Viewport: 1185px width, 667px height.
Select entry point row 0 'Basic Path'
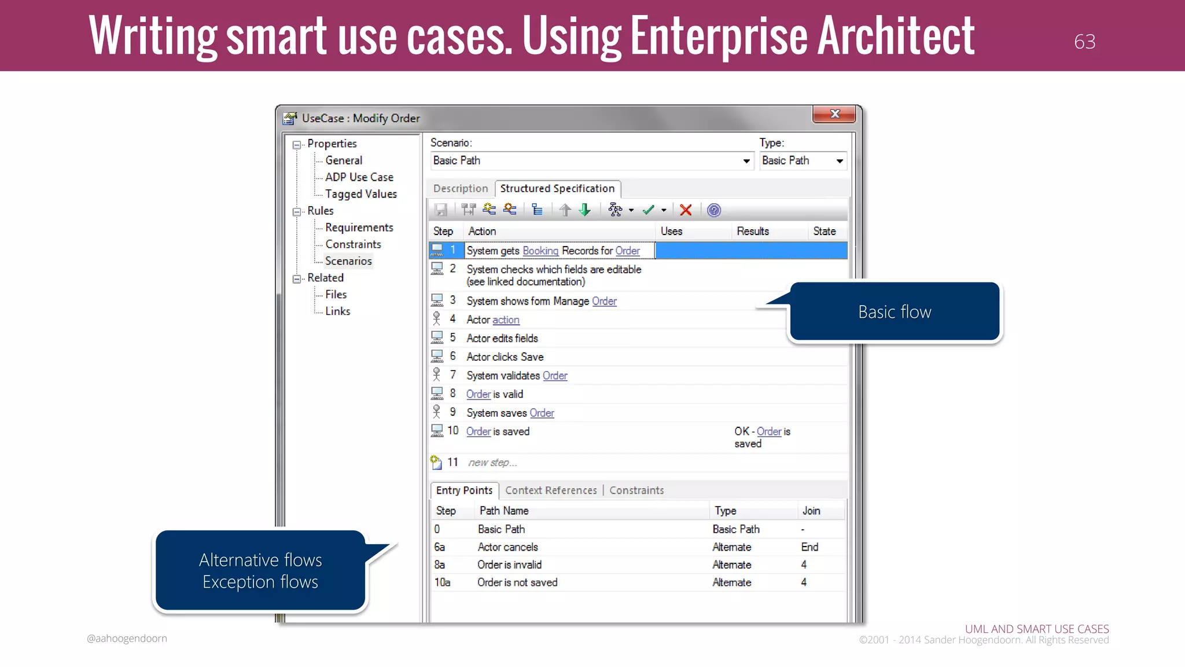pos(639,529)
